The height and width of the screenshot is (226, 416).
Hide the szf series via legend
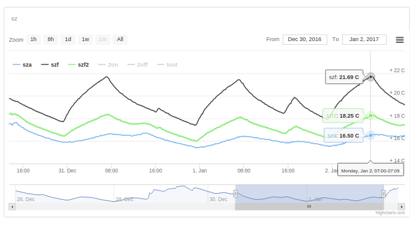[50, 65]
